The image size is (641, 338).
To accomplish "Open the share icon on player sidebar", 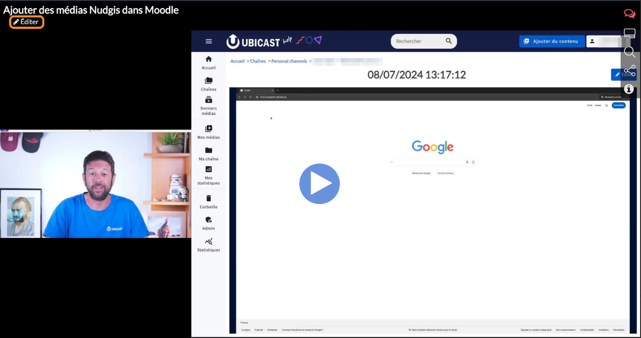I will pyautogui.click(x=629, y=70).
